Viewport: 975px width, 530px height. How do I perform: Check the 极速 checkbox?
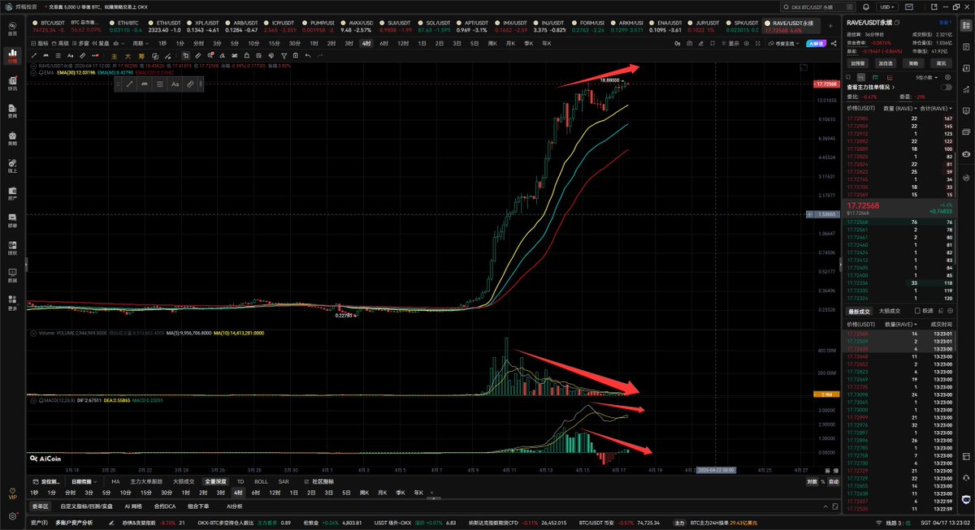click(x=918, y=310)
